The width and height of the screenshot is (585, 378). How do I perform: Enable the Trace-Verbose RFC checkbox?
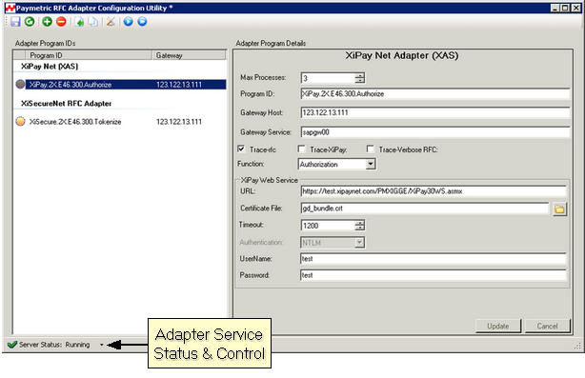370,149
